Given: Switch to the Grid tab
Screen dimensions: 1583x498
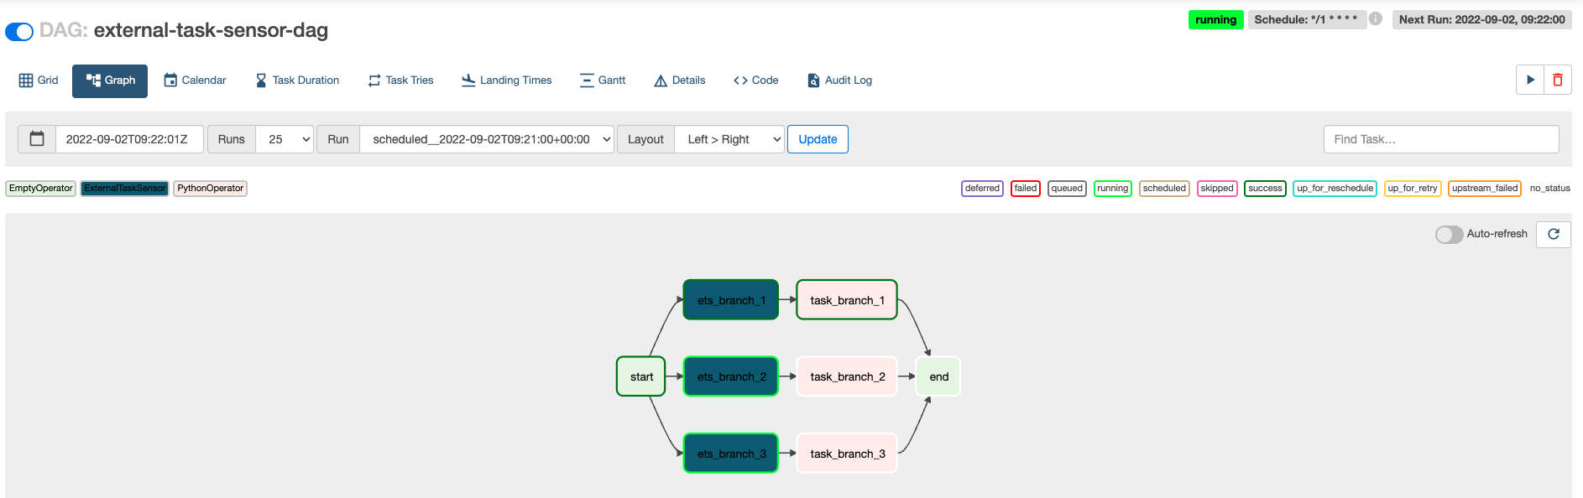Looking at the screenshot, I should pos(39,80).
